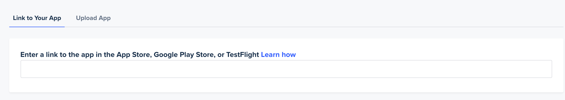Screen dimensions: 565x100
Task: Click the word 'Upload' in the second tab
Action: coord(86,18)
